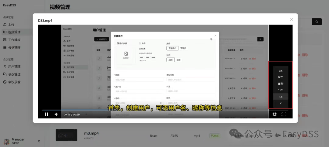Open the player settings gear
This screenshot has height=147, width=329.
[274, 114]
